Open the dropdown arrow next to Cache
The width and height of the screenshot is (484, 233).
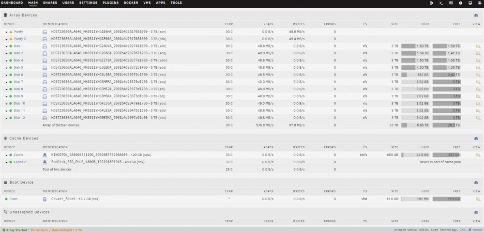(x=6, y=155)
